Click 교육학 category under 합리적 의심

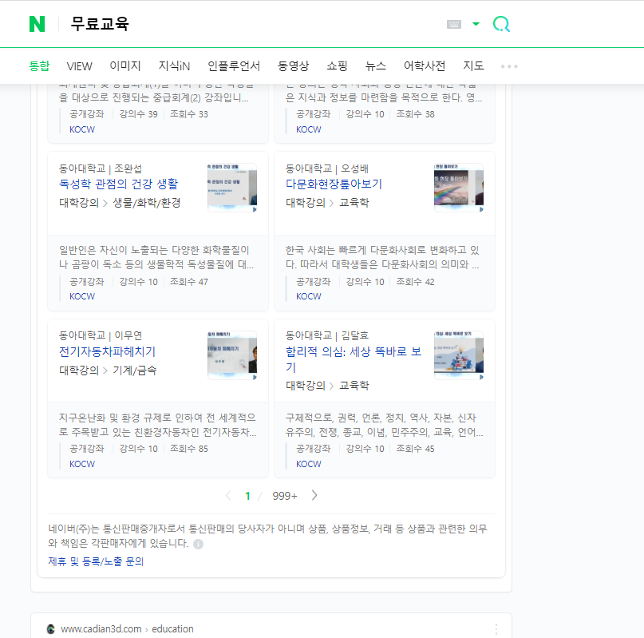click(354, 386)
